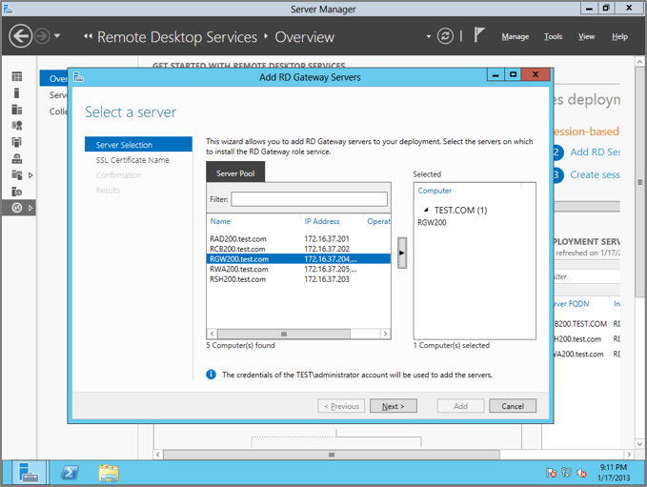Open the notifications flag
The image size is (647, 487).
pos(480,36)
